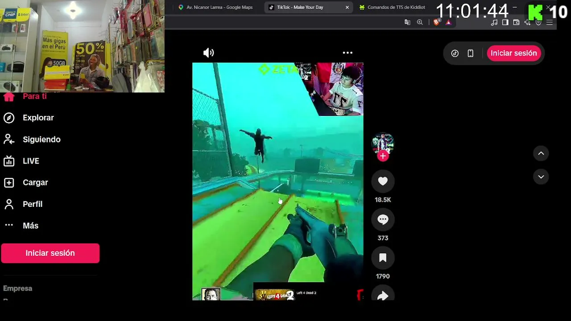Click the Cargar plus-square icon
571x321 pixels.
(9, 182)
